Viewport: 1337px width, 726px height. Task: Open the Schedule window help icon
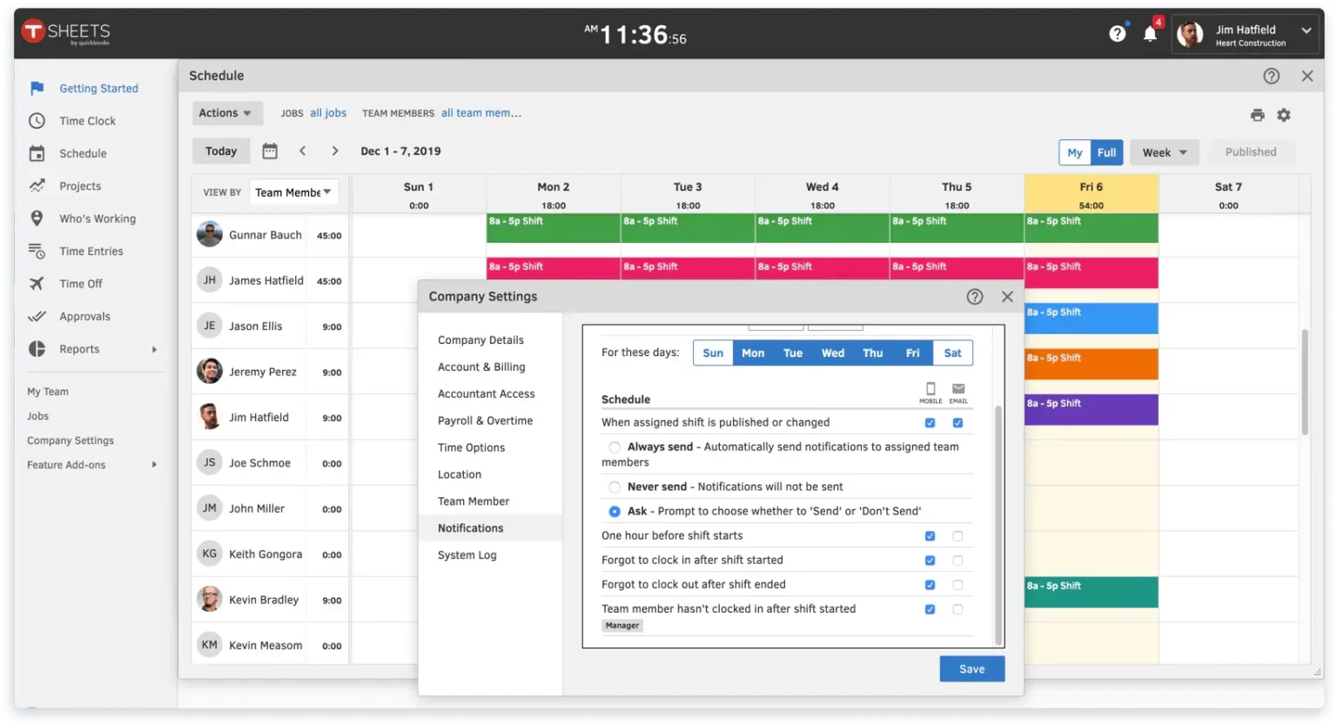coord(1272,76)
